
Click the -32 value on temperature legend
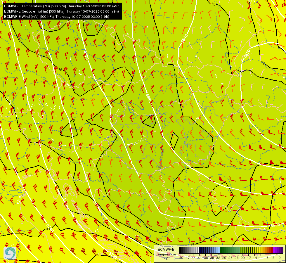pos(218,258)
